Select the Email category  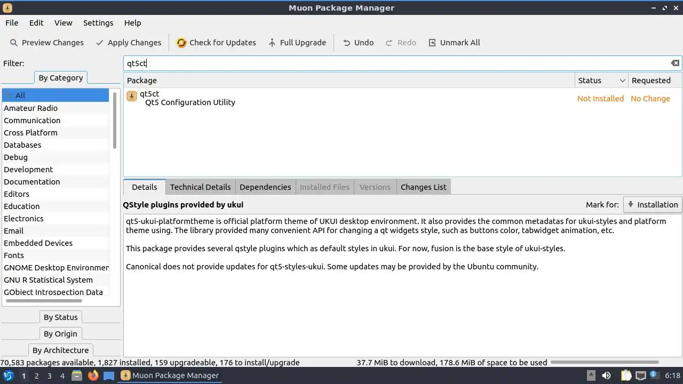click(55, 231)
